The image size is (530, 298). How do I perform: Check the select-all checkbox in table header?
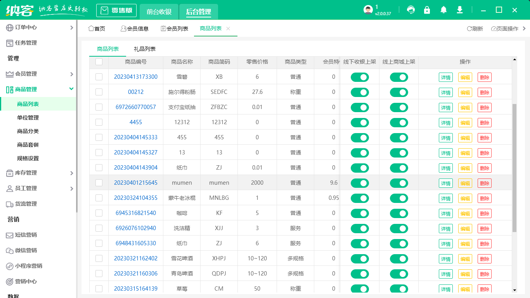99,62
